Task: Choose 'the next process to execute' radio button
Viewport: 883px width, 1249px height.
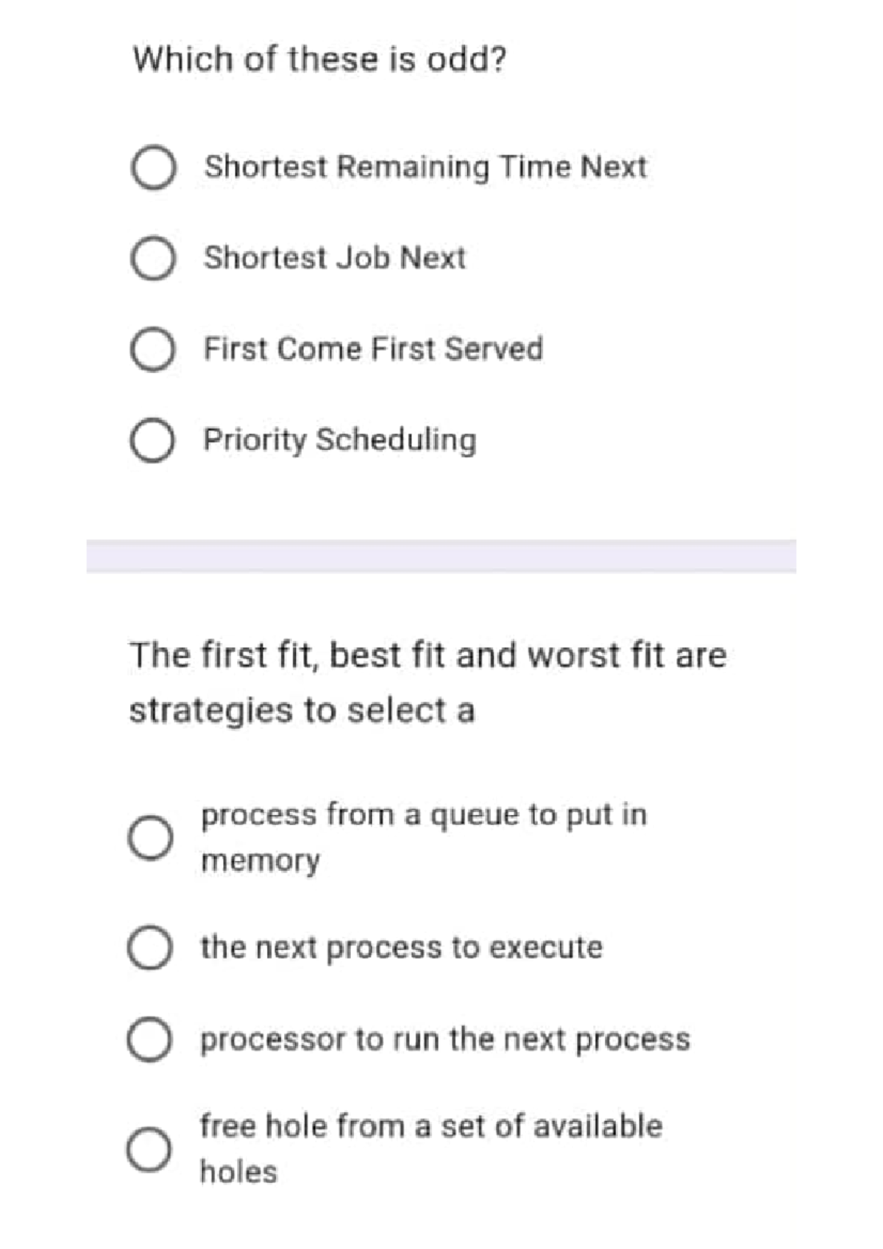Action: click(151, 948)
